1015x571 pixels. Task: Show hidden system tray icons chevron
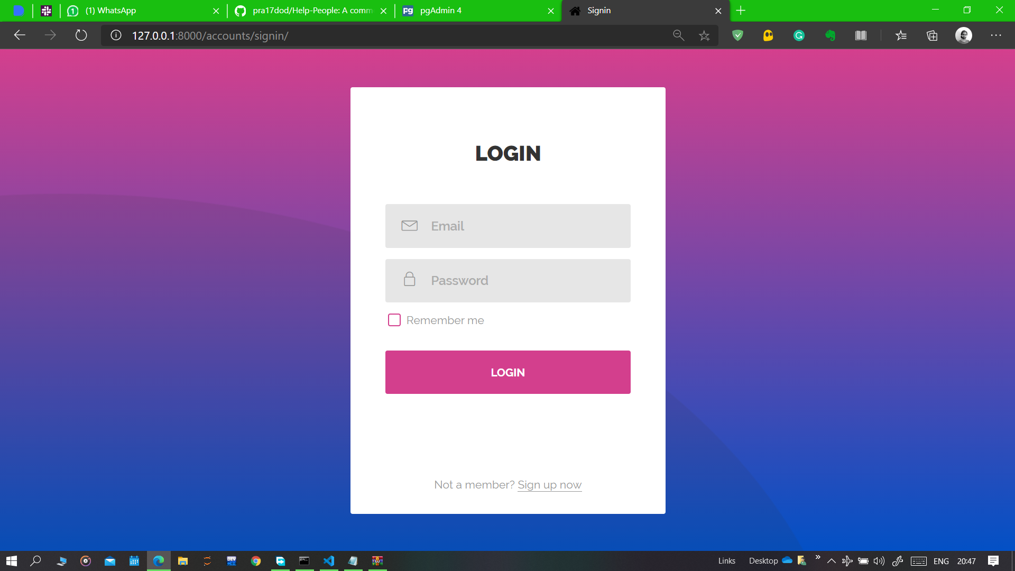(x=831, y=561)
